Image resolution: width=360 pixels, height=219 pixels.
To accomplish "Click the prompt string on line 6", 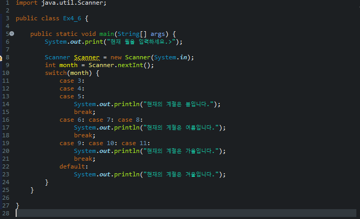I will pyautogui.click(x=141, y=42).
